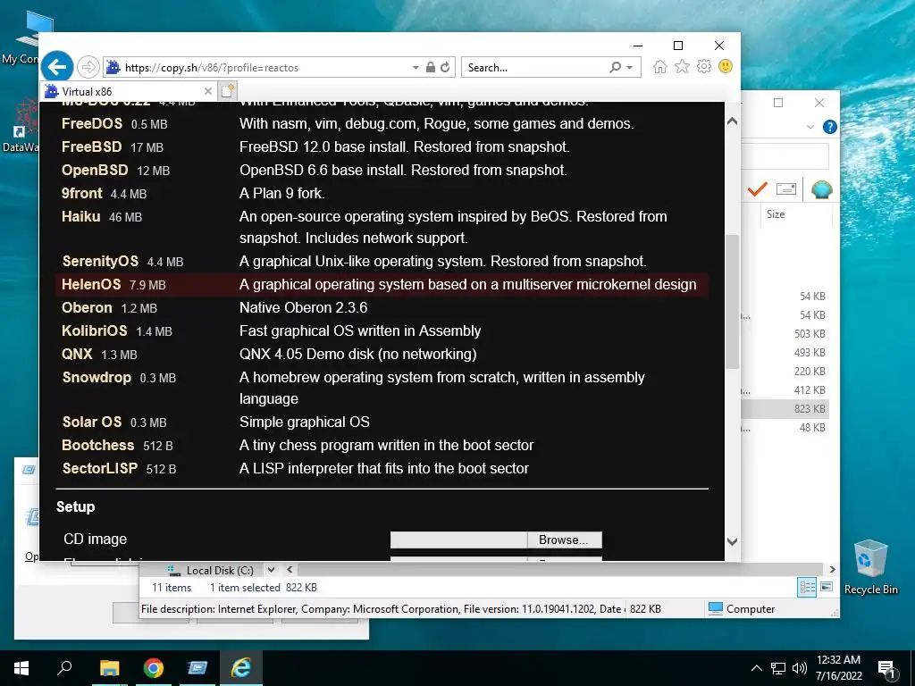Screen dimensions: 915x686
Task: Open SerenityOS profile link
Action: pyautogui.click(x=100, y=262)
